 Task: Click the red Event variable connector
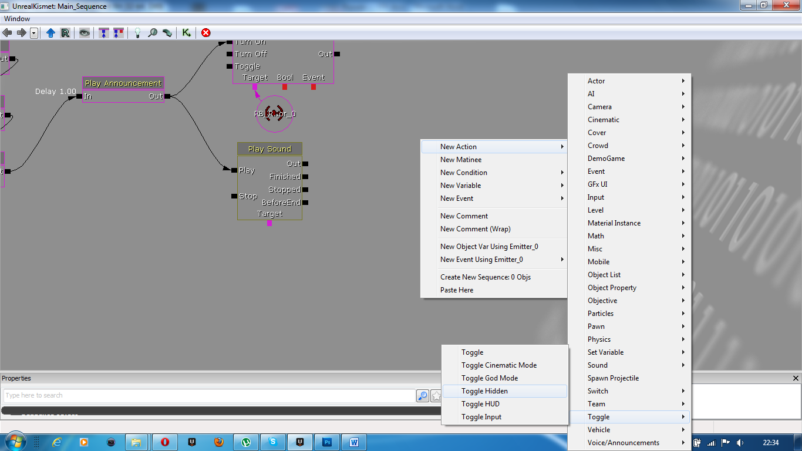pyautogui.click(x=314, y=87)
